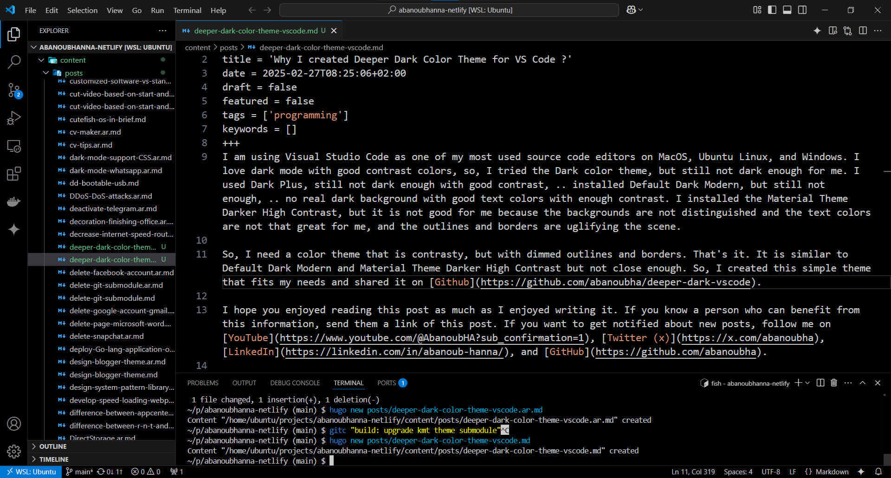Open Source Control view with 2 changes
The image size is (891, 478).
point(14,90)
